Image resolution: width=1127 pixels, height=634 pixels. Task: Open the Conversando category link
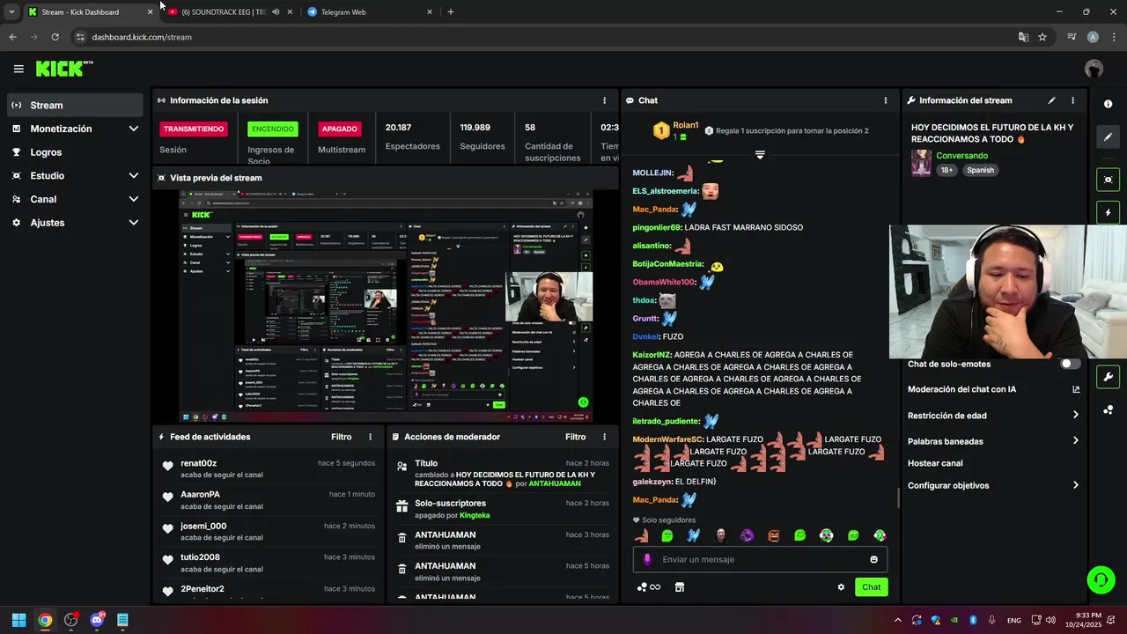(961, 156)
